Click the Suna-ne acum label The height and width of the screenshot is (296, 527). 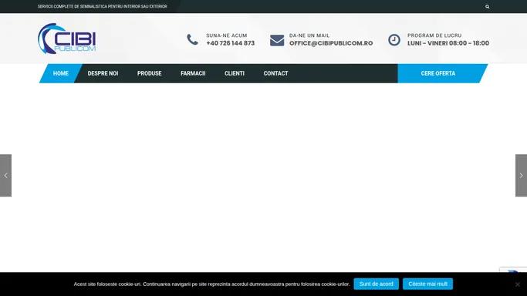pyautogui.click(x=227, y=35)
